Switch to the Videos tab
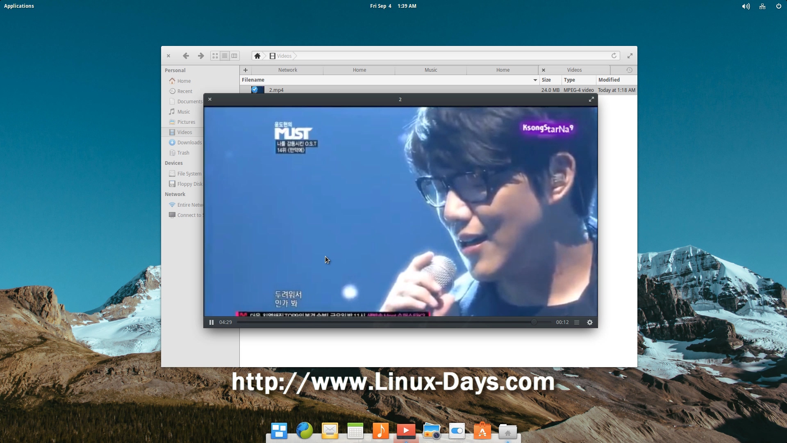 click(574, 70)
